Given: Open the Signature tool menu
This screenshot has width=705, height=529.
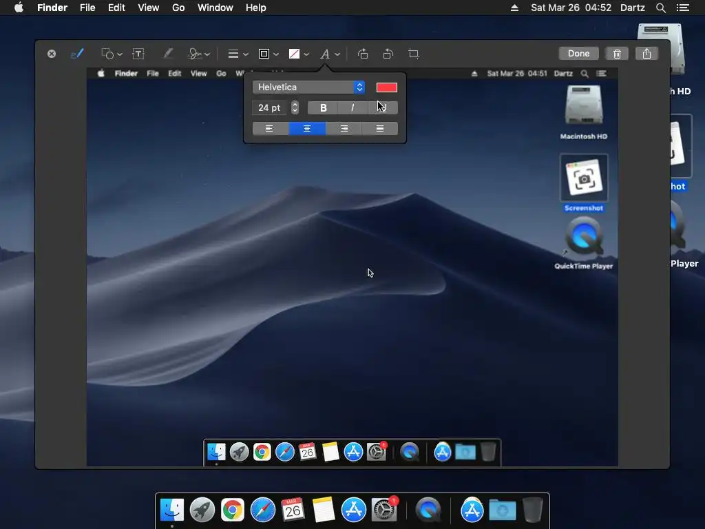Looking at the screenshot, I should (198, 54).
